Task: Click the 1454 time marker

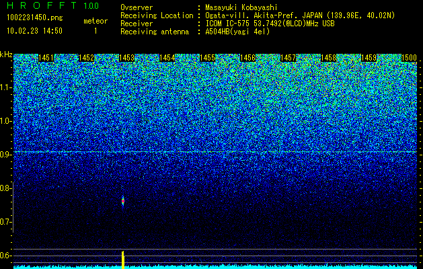Action: point(167,58)
